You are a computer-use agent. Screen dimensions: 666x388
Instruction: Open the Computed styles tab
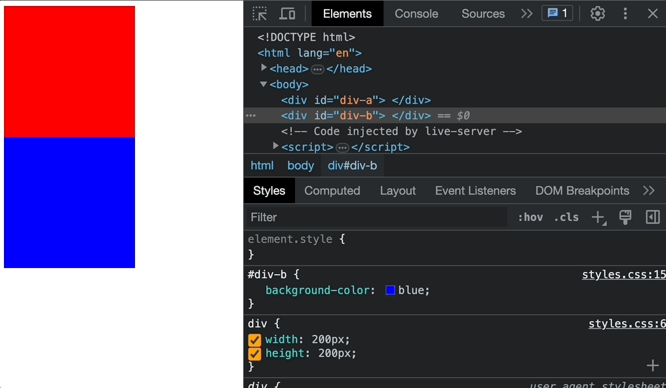(332, 191)
